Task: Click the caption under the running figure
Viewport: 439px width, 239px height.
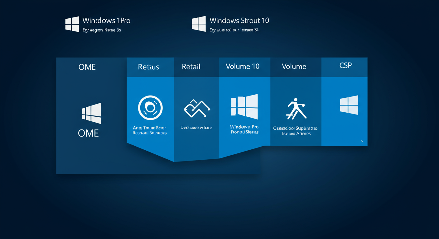Action: pos(296,131)
